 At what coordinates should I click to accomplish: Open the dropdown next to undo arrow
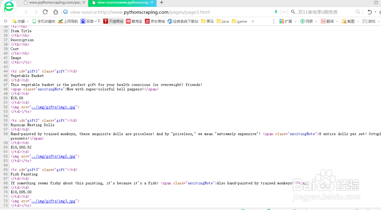click(376, 12)
